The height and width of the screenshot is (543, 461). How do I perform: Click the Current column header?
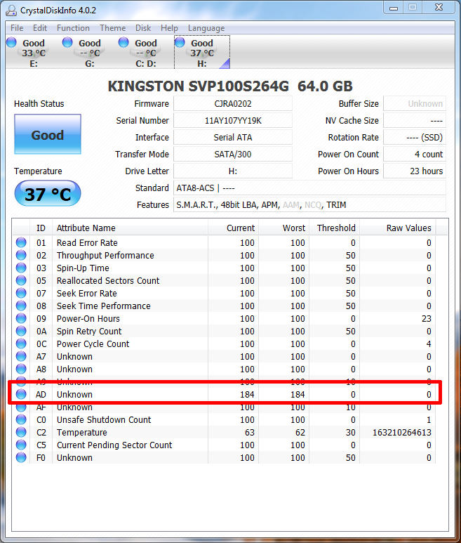[x=233, y=228]
